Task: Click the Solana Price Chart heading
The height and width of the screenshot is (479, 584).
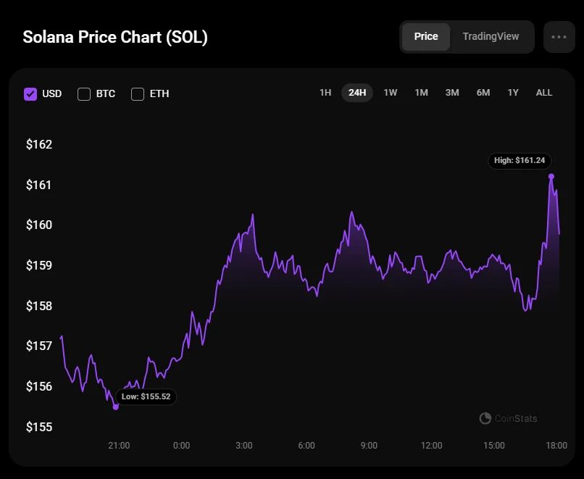Action: pyautogui.click(x=115, y=37)
